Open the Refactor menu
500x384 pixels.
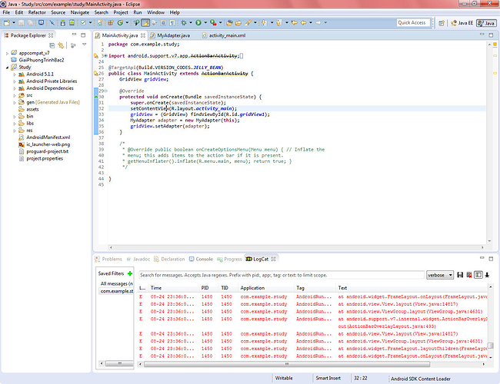tap(37, 12)
